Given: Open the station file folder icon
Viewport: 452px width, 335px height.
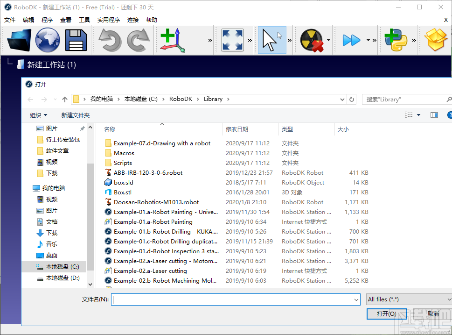Looking at the screenshot, I should [x=19, y=40].
